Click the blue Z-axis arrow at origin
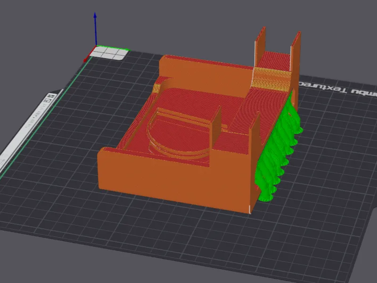377x283 pixels. [x=96, y=29]
